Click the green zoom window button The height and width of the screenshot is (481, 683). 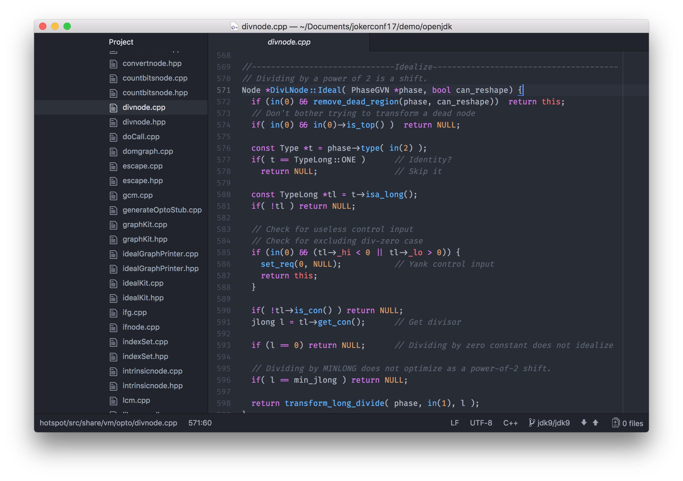click(67, 27)
